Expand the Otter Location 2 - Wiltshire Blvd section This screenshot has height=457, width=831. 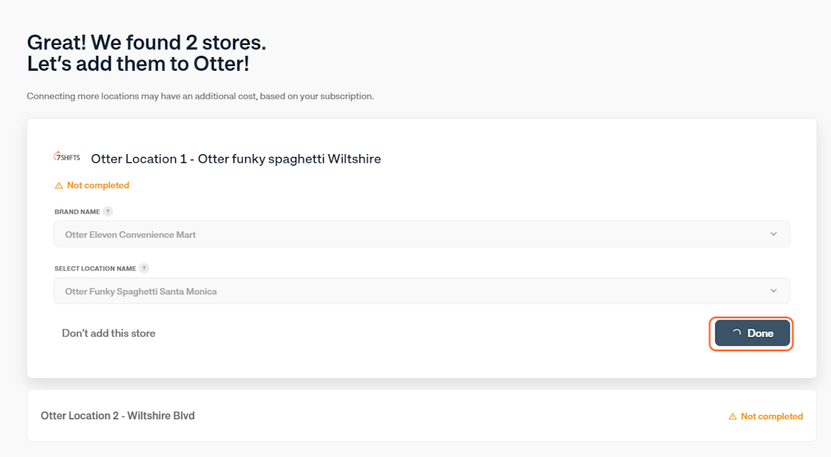pos(422,416)
